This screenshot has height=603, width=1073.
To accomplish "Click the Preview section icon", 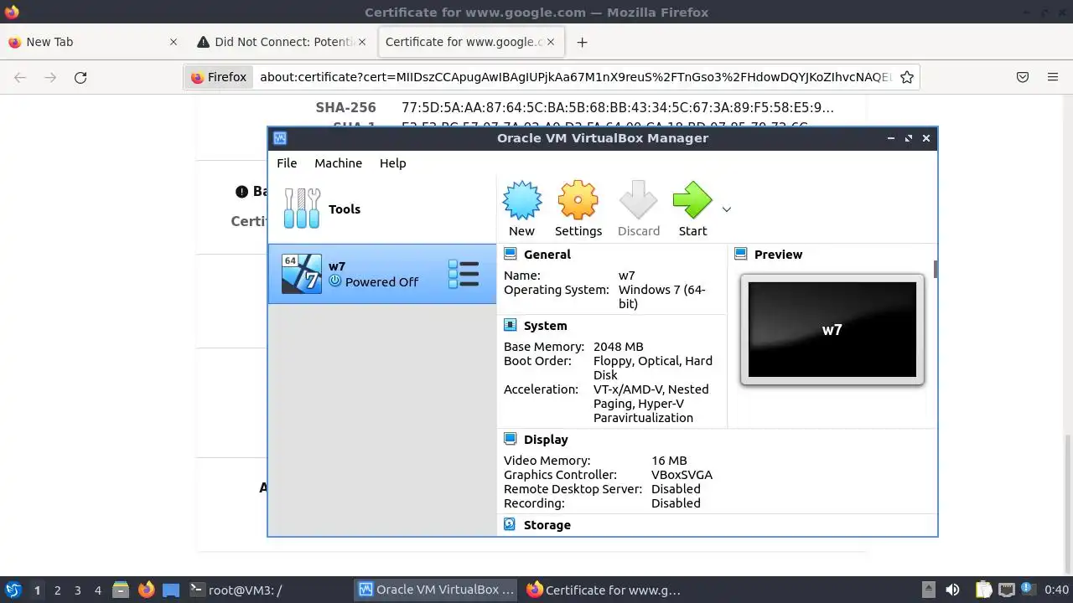I will pos(740,254).
